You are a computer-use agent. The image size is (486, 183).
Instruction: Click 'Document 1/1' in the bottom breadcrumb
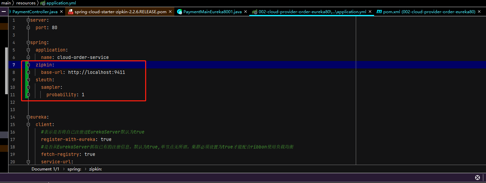click(x=45, y=169)
